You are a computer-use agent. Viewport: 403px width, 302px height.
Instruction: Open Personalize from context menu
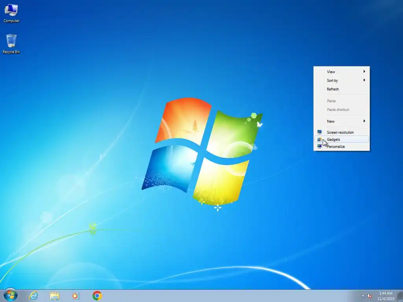(342, 146)
